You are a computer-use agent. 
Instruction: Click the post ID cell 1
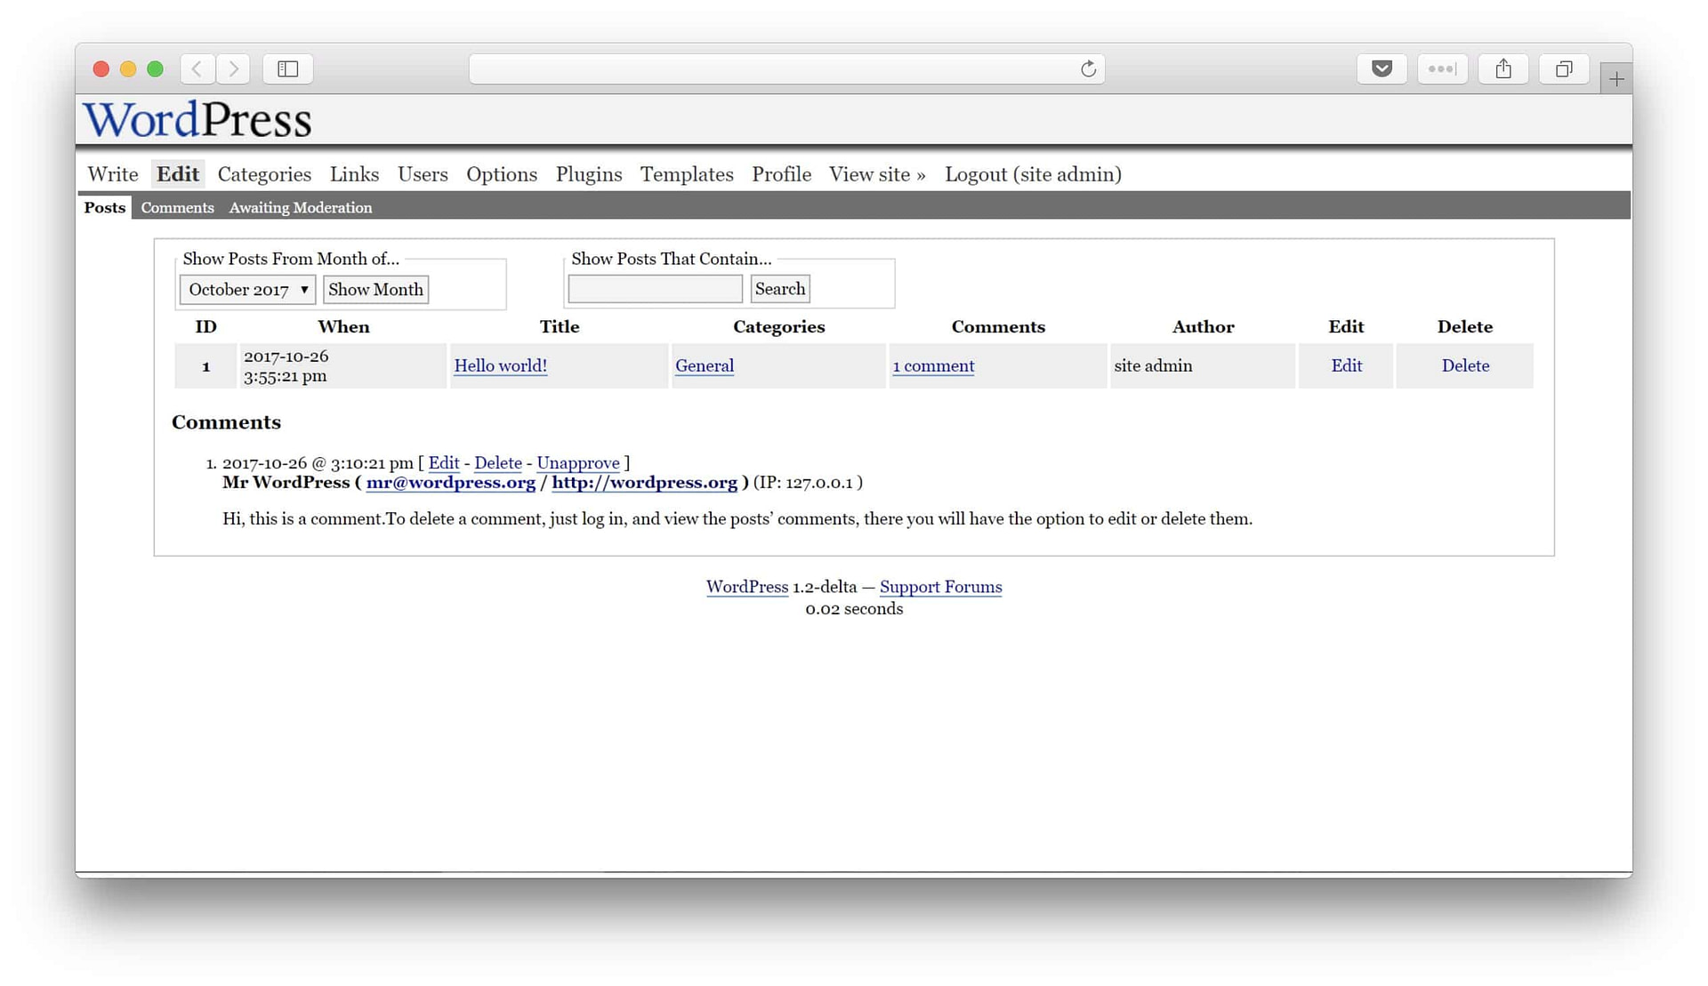click(205, 365)
